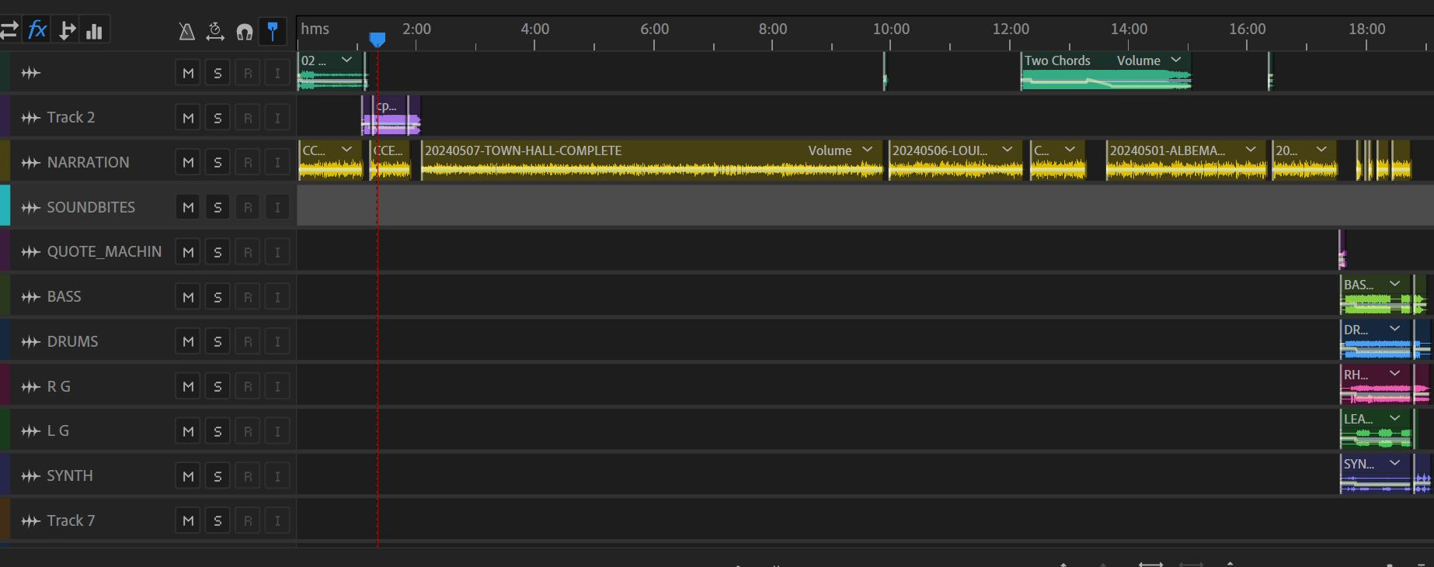Click the waveform icon of NARRATION track

click(x=31, y=163)
